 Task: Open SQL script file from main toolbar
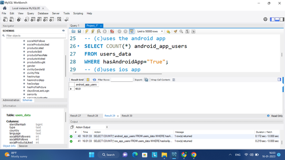pos(12,19)
